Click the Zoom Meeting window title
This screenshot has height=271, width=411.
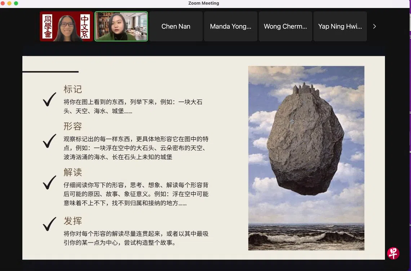pyautogui.click(x=204, y=3)
